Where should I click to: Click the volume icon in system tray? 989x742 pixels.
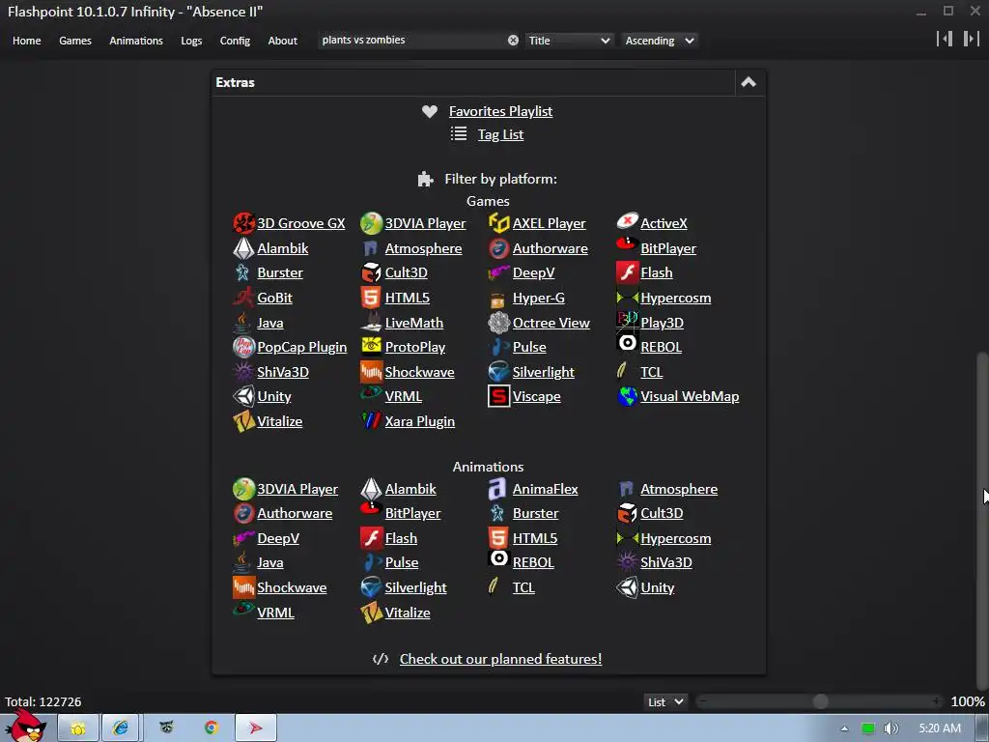[x=890, y=728]
